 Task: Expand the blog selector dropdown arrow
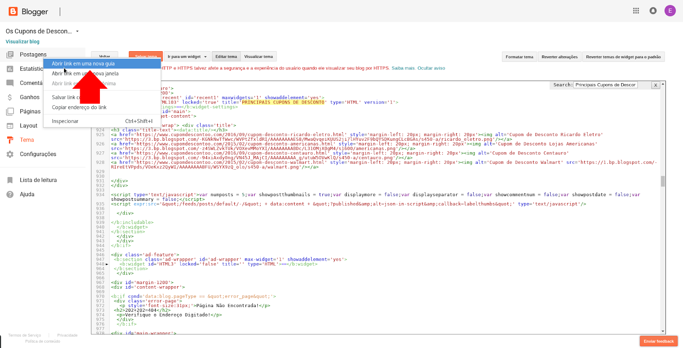pyautogui.click(x=77, y=31)
